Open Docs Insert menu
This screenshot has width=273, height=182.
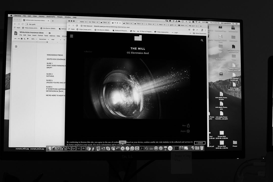click(34, 35)
